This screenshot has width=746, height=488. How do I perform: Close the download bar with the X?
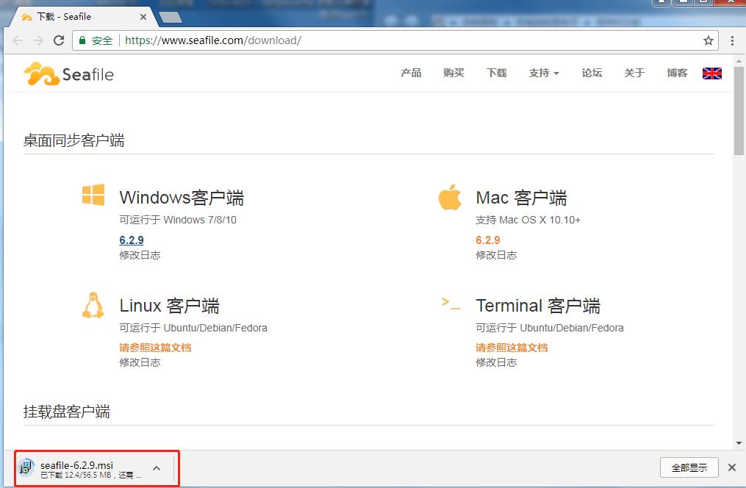point(732,467)
